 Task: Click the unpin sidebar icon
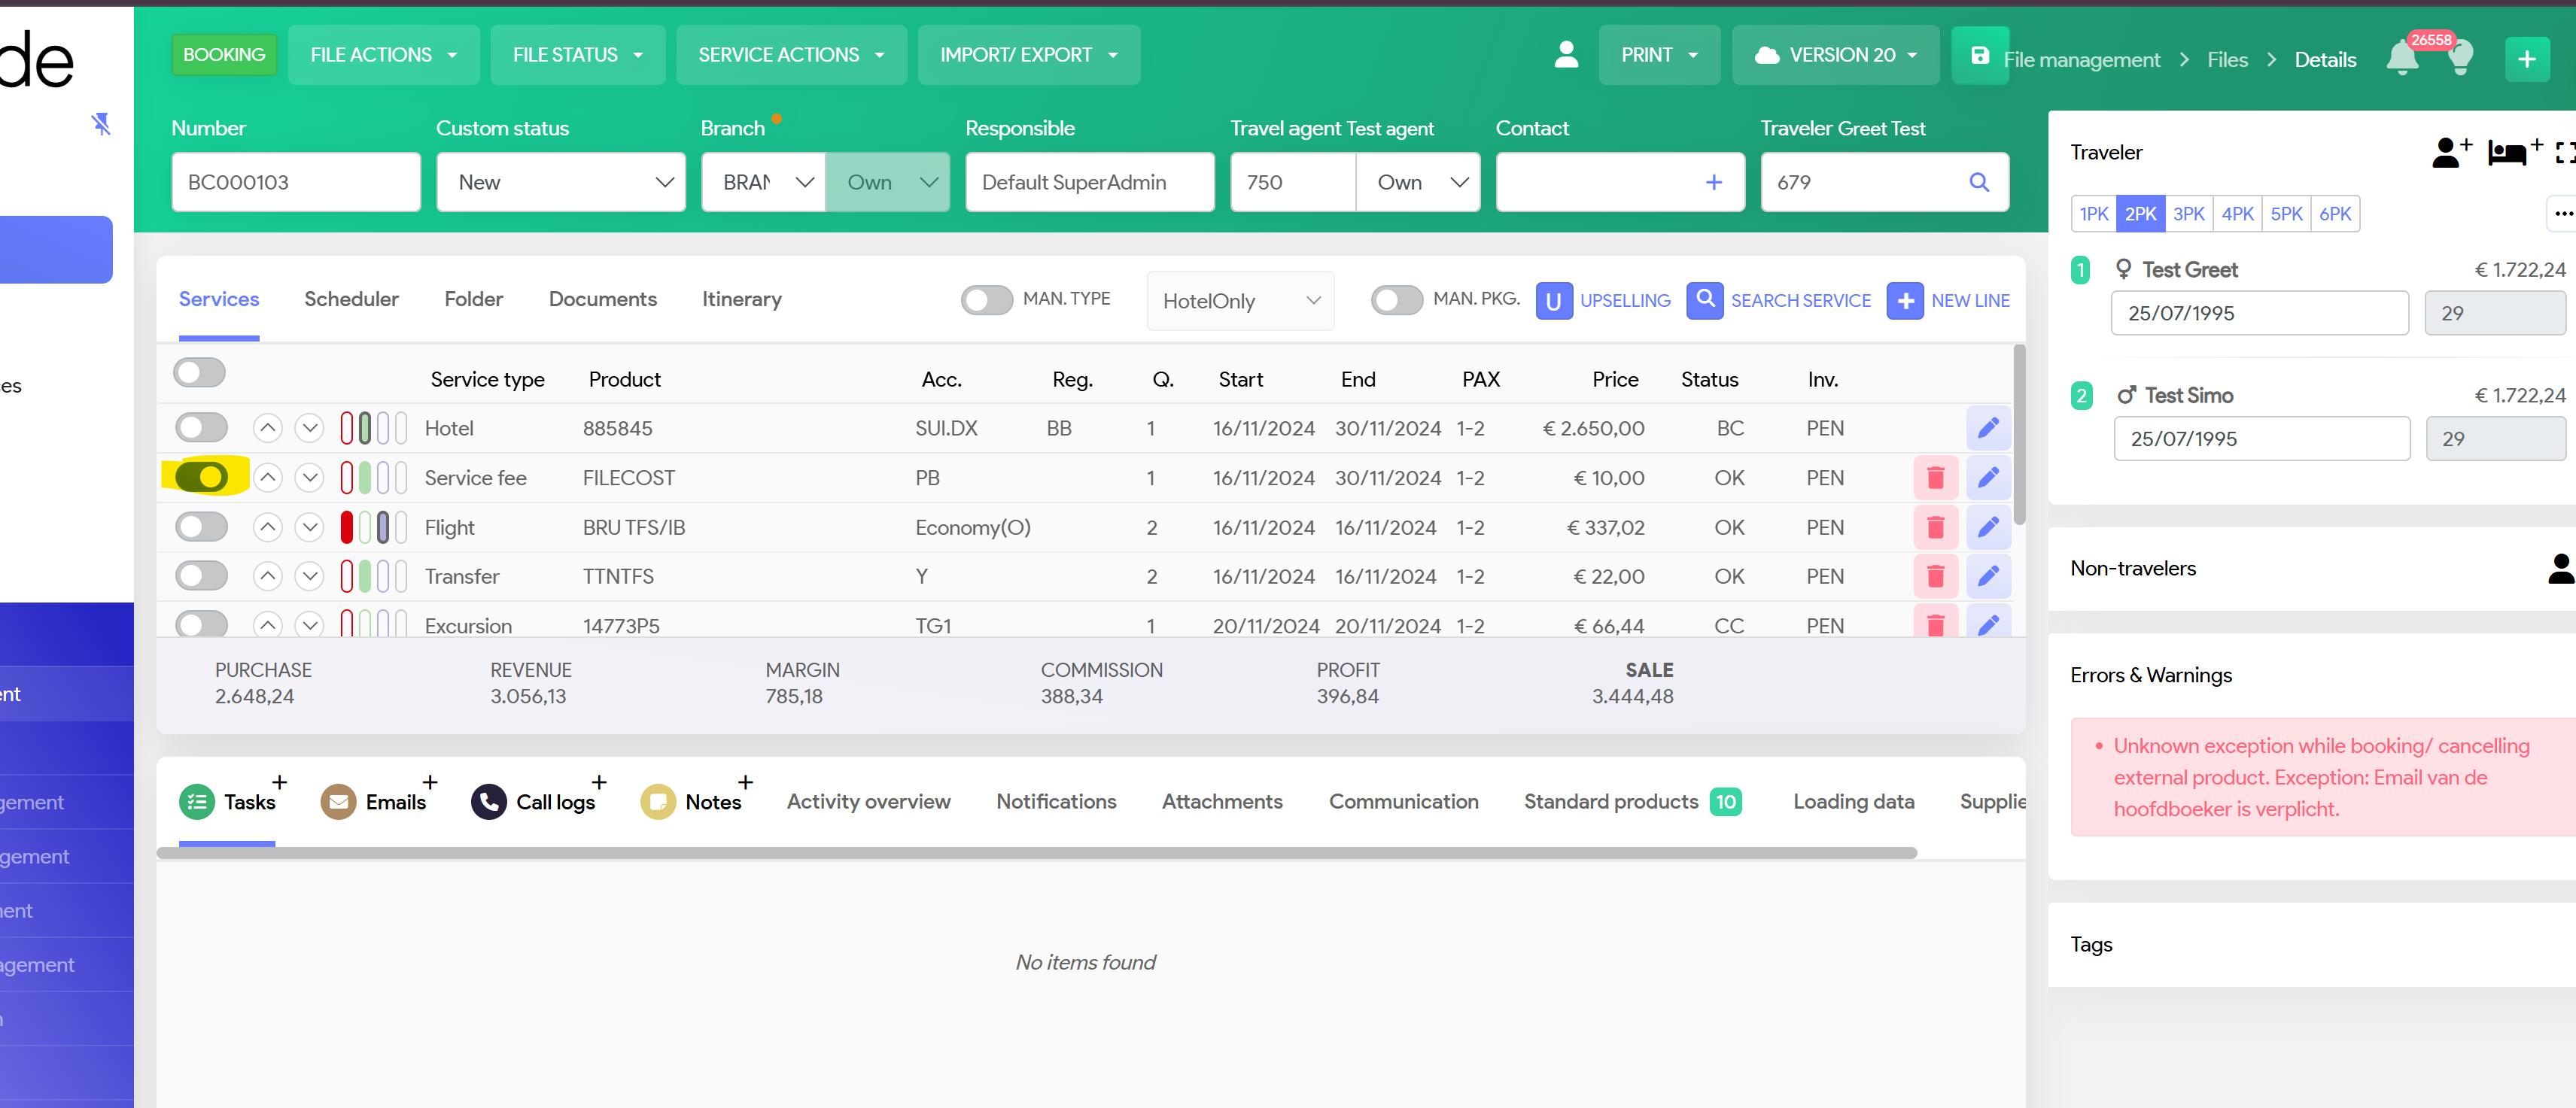pyautogui.click(x=101, y=124)
